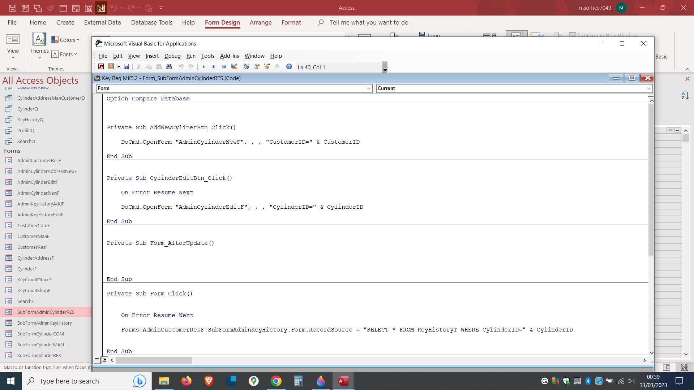694x390 pixels.
Task: Click the Find binoculars icon
Action: (169, 67)
